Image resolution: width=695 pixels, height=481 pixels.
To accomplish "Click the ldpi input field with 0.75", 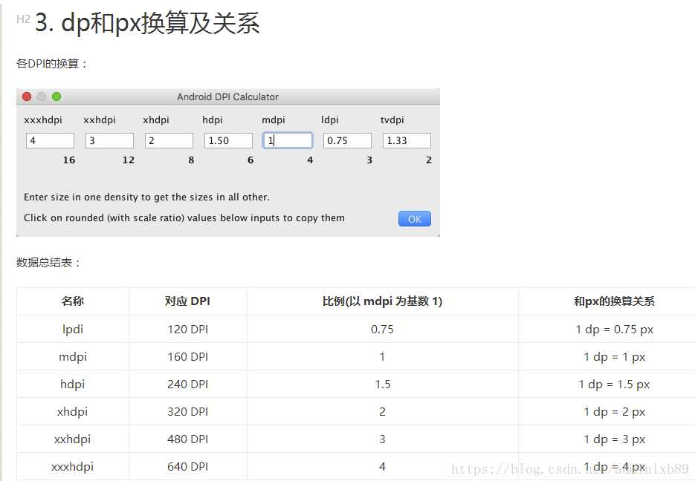I will coord(347,141).
